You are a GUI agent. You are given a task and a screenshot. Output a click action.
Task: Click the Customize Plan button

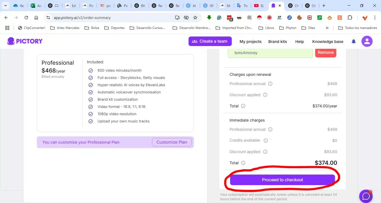(172, 142)
